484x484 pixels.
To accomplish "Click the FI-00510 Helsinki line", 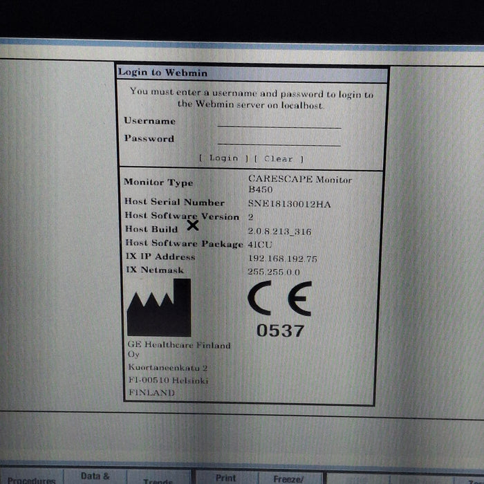I will pos(169,380).
